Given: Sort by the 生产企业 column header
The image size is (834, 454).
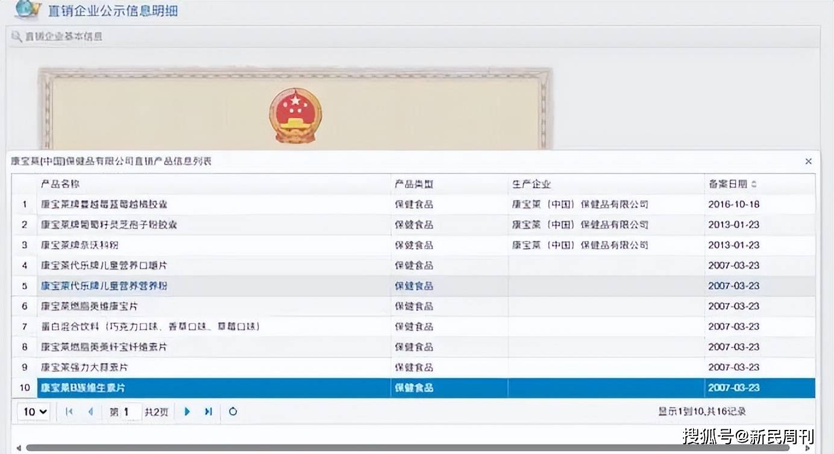Looking at the screenshot, I should pyautogui.click(x=606, y=184).
